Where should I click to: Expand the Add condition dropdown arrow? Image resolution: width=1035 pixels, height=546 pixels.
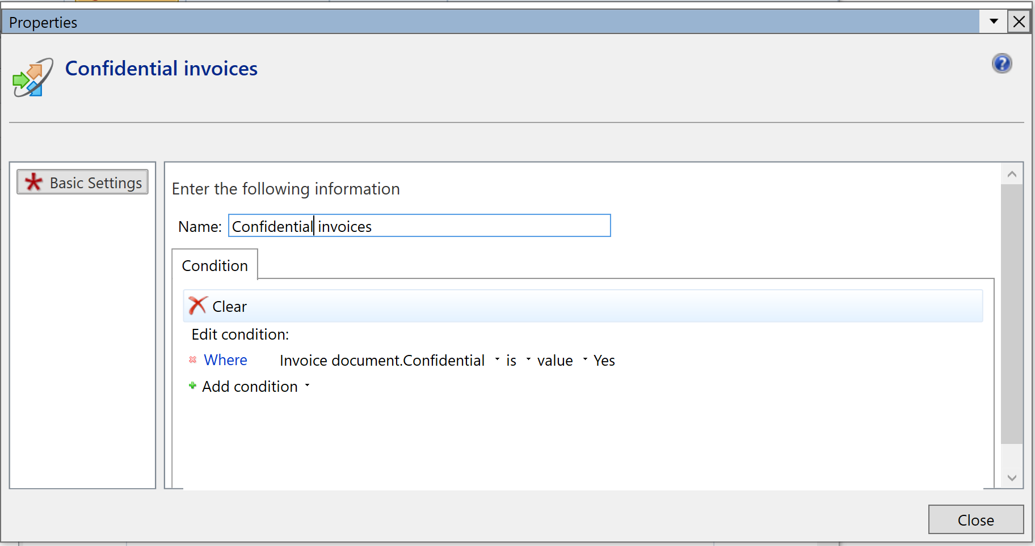tap(307, 386)
